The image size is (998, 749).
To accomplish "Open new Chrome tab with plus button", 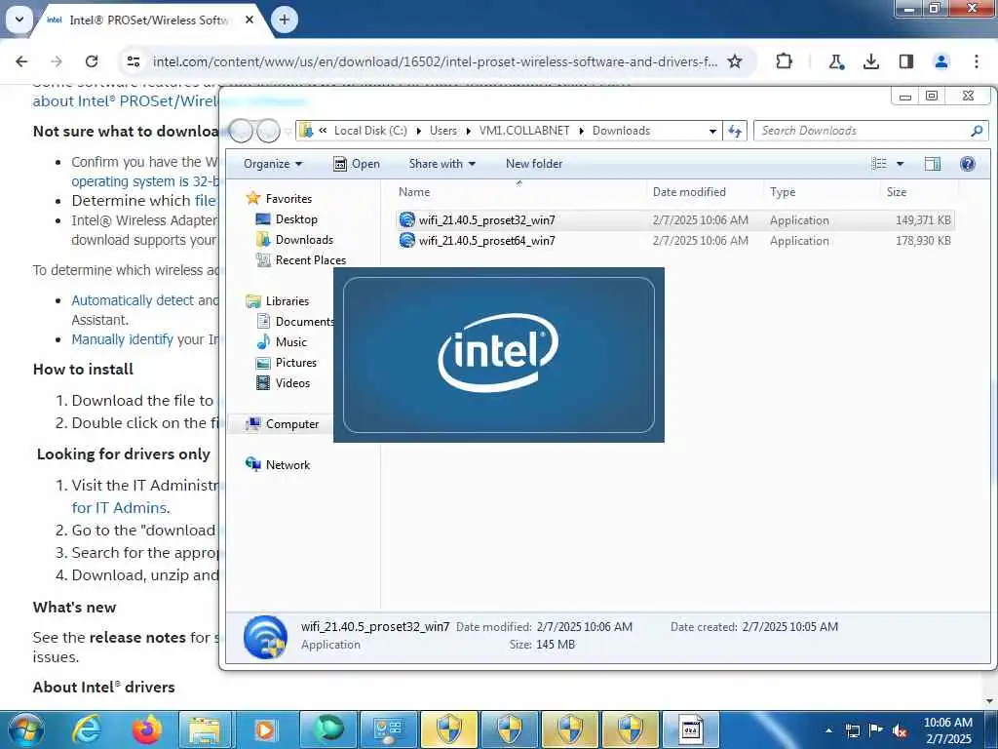I will tap(285, 20).
